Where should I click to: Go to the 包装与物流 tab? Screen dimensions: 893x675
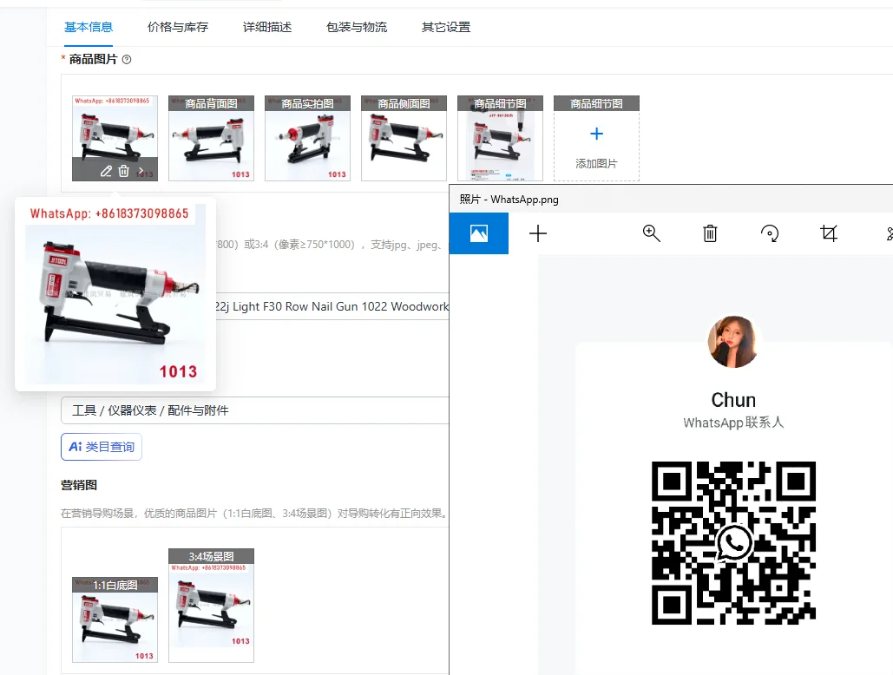357,27
